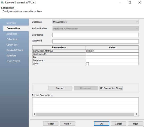Click right arrow of Recent Connections scrollbar
The image size is (144, 127).
(137, 114)
